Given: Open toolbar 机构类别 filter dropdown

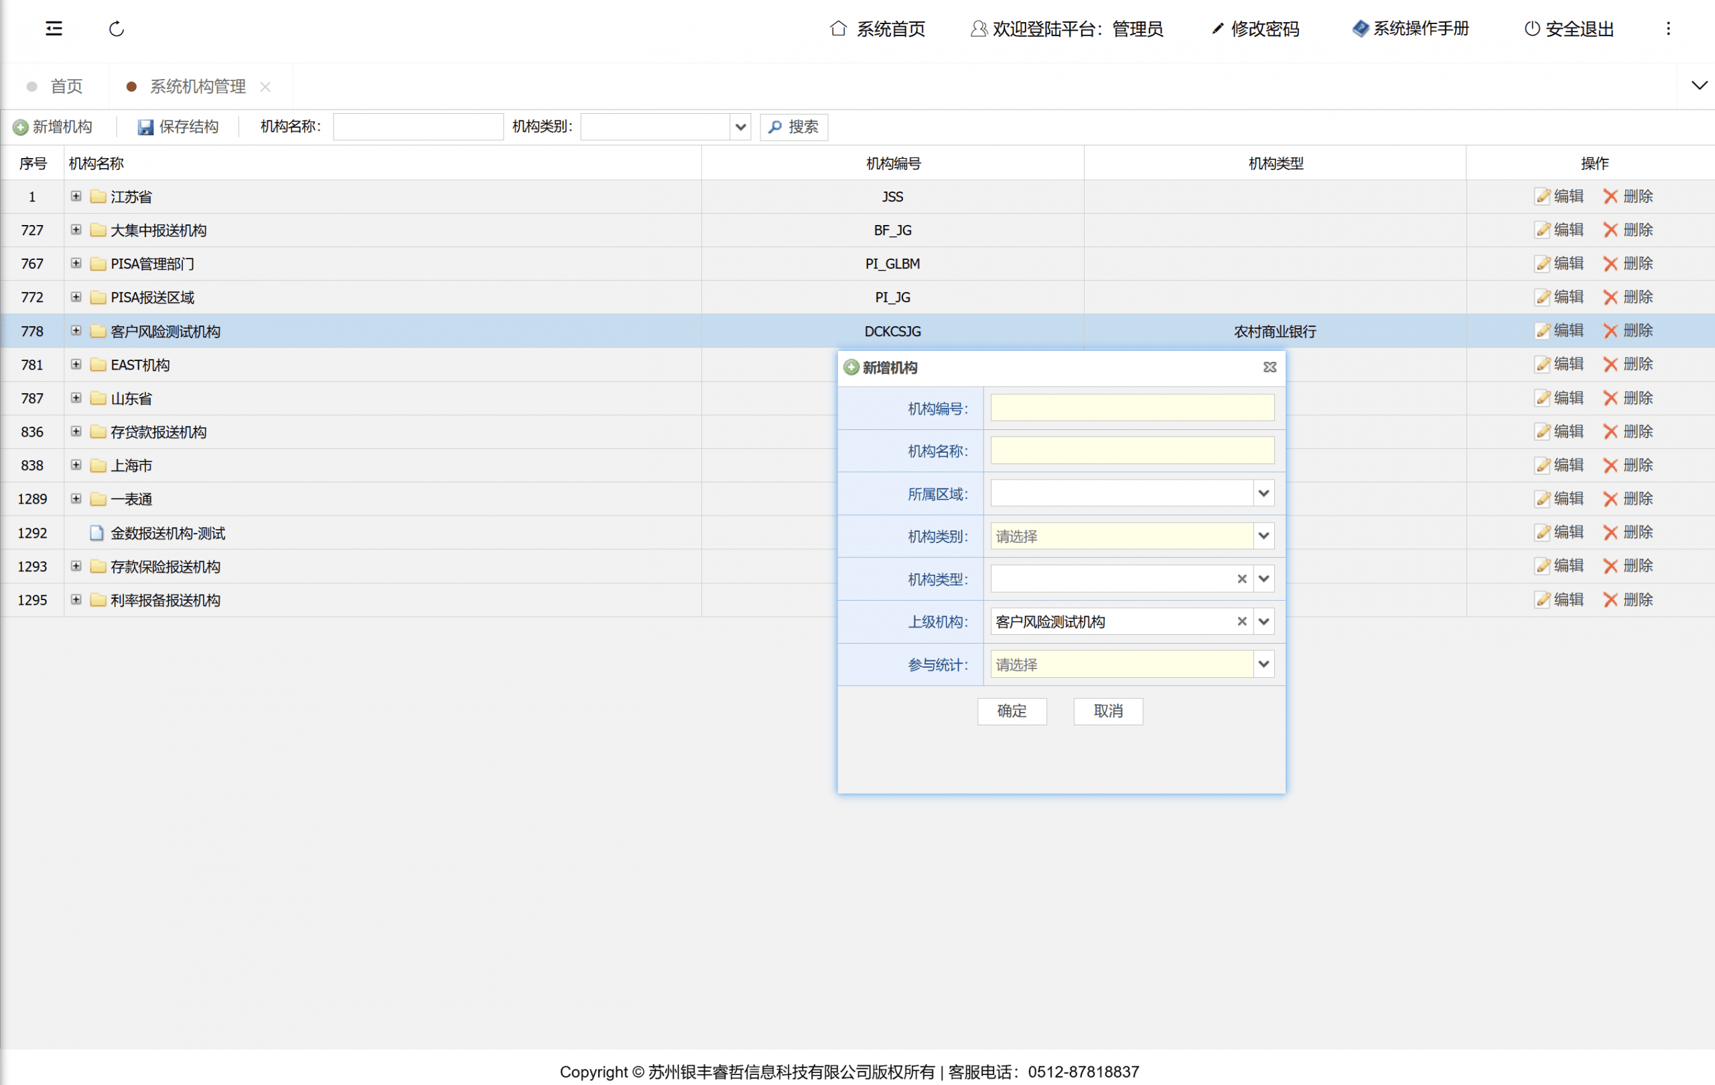Looking at the screenshot, I should [740, 127].
